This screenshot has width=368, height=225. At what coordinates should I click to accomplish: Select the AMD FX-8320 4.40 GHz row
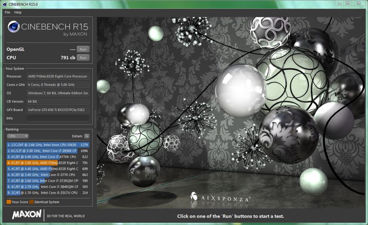pos(48,169)
